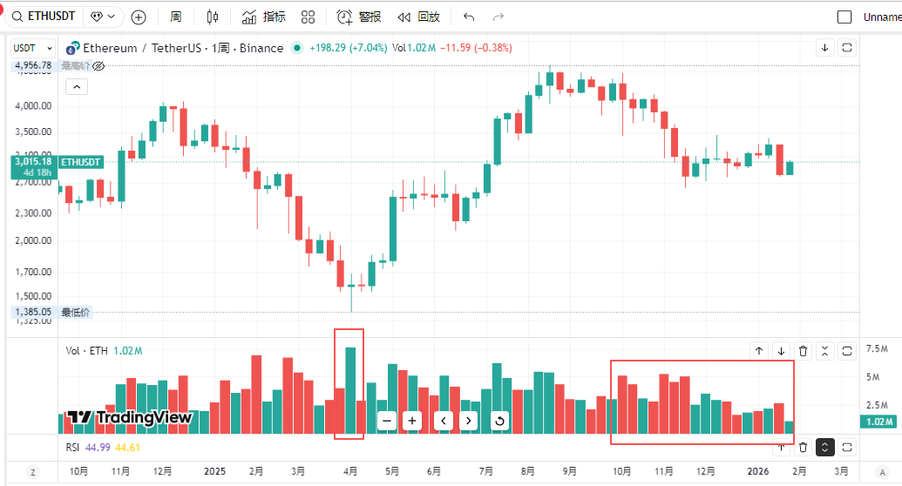Move the volume pane down

[781, 351]
